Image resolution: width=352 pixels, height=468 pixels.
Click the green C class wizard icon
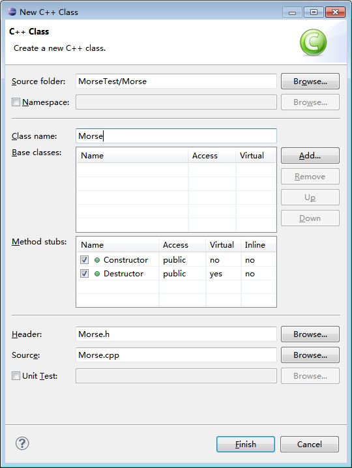pos(313,42)
